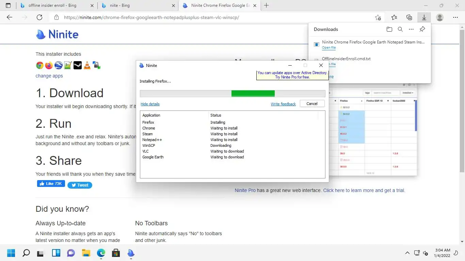Click the installed dropdown in Ninite Pro screenshot
465x261 pixels.
408,92
